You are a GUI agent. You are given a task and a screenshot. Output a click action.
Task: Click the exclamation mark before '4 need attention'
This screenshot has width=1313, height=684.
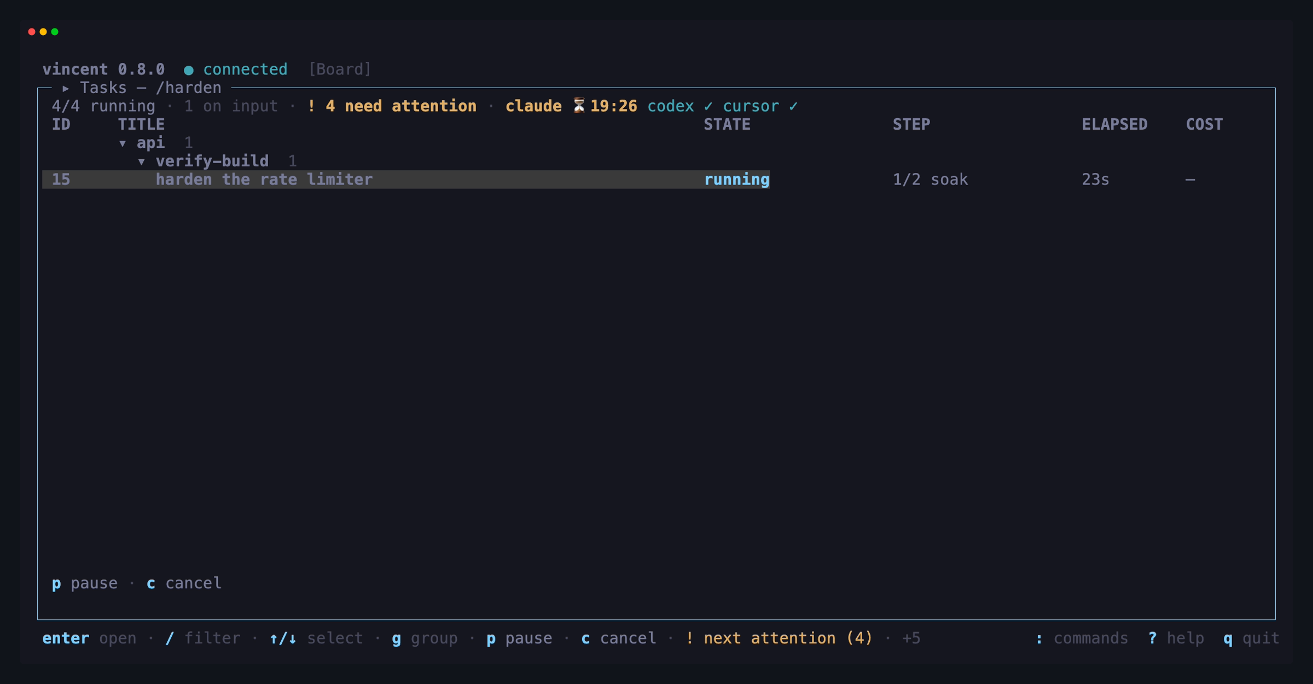pyautogui.click(x=311, y=106)
